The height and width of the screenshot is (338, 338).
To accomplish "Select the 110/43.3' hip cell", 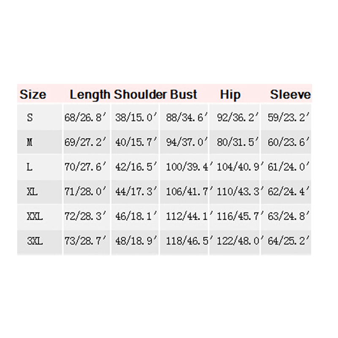I will (x=238, y=192).
